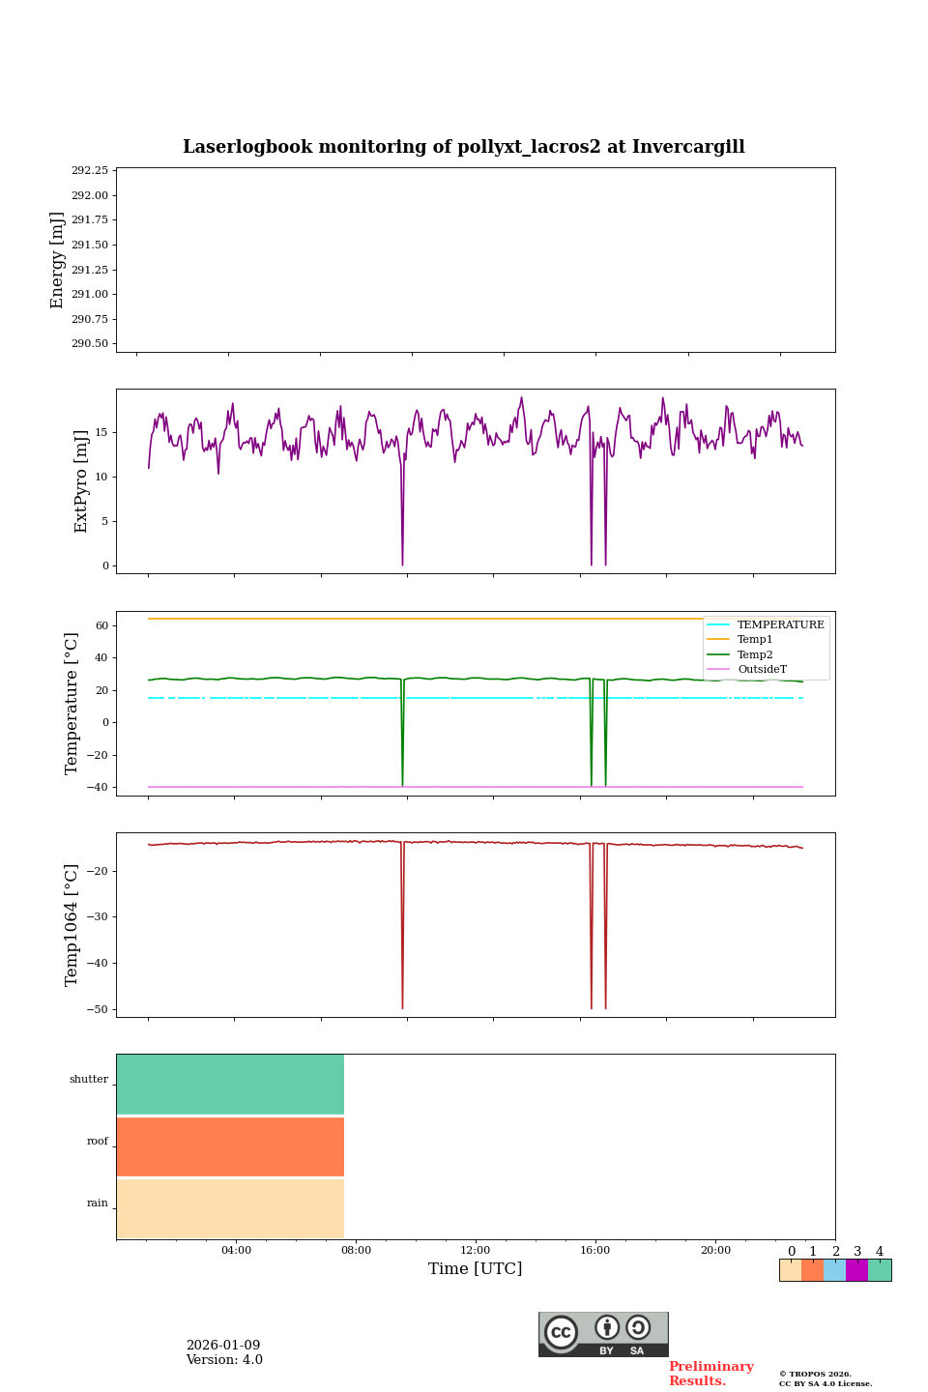The width and height of the screenshot is (928, 1392).
Task: Click the Time [UTC] axis label
Action: [476, 1269]
